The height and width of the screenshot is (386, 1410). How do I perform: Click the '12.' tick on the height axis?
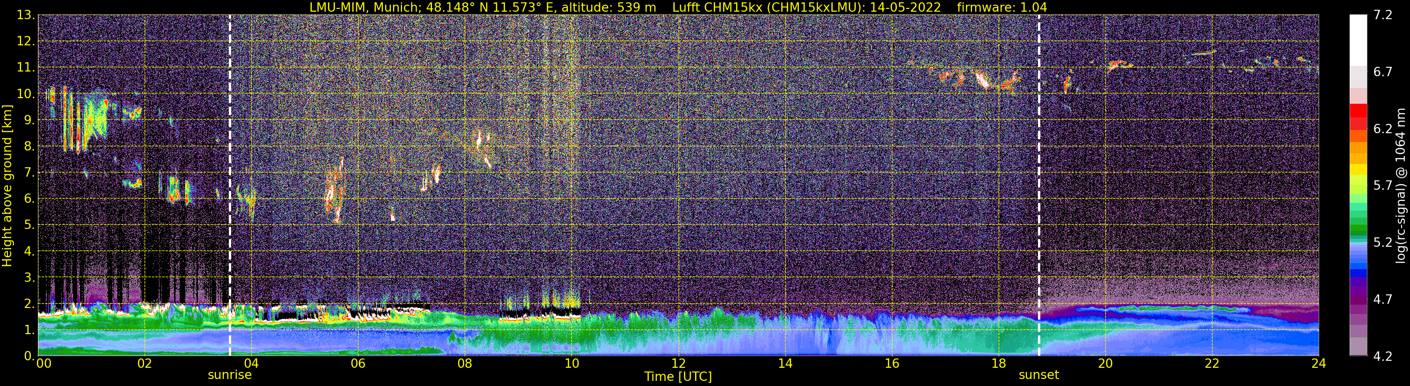tap(26, 41)
